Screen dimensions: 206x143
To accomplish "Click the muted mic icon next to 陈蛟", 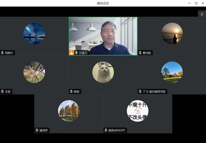I will click(x=71, y=91).
